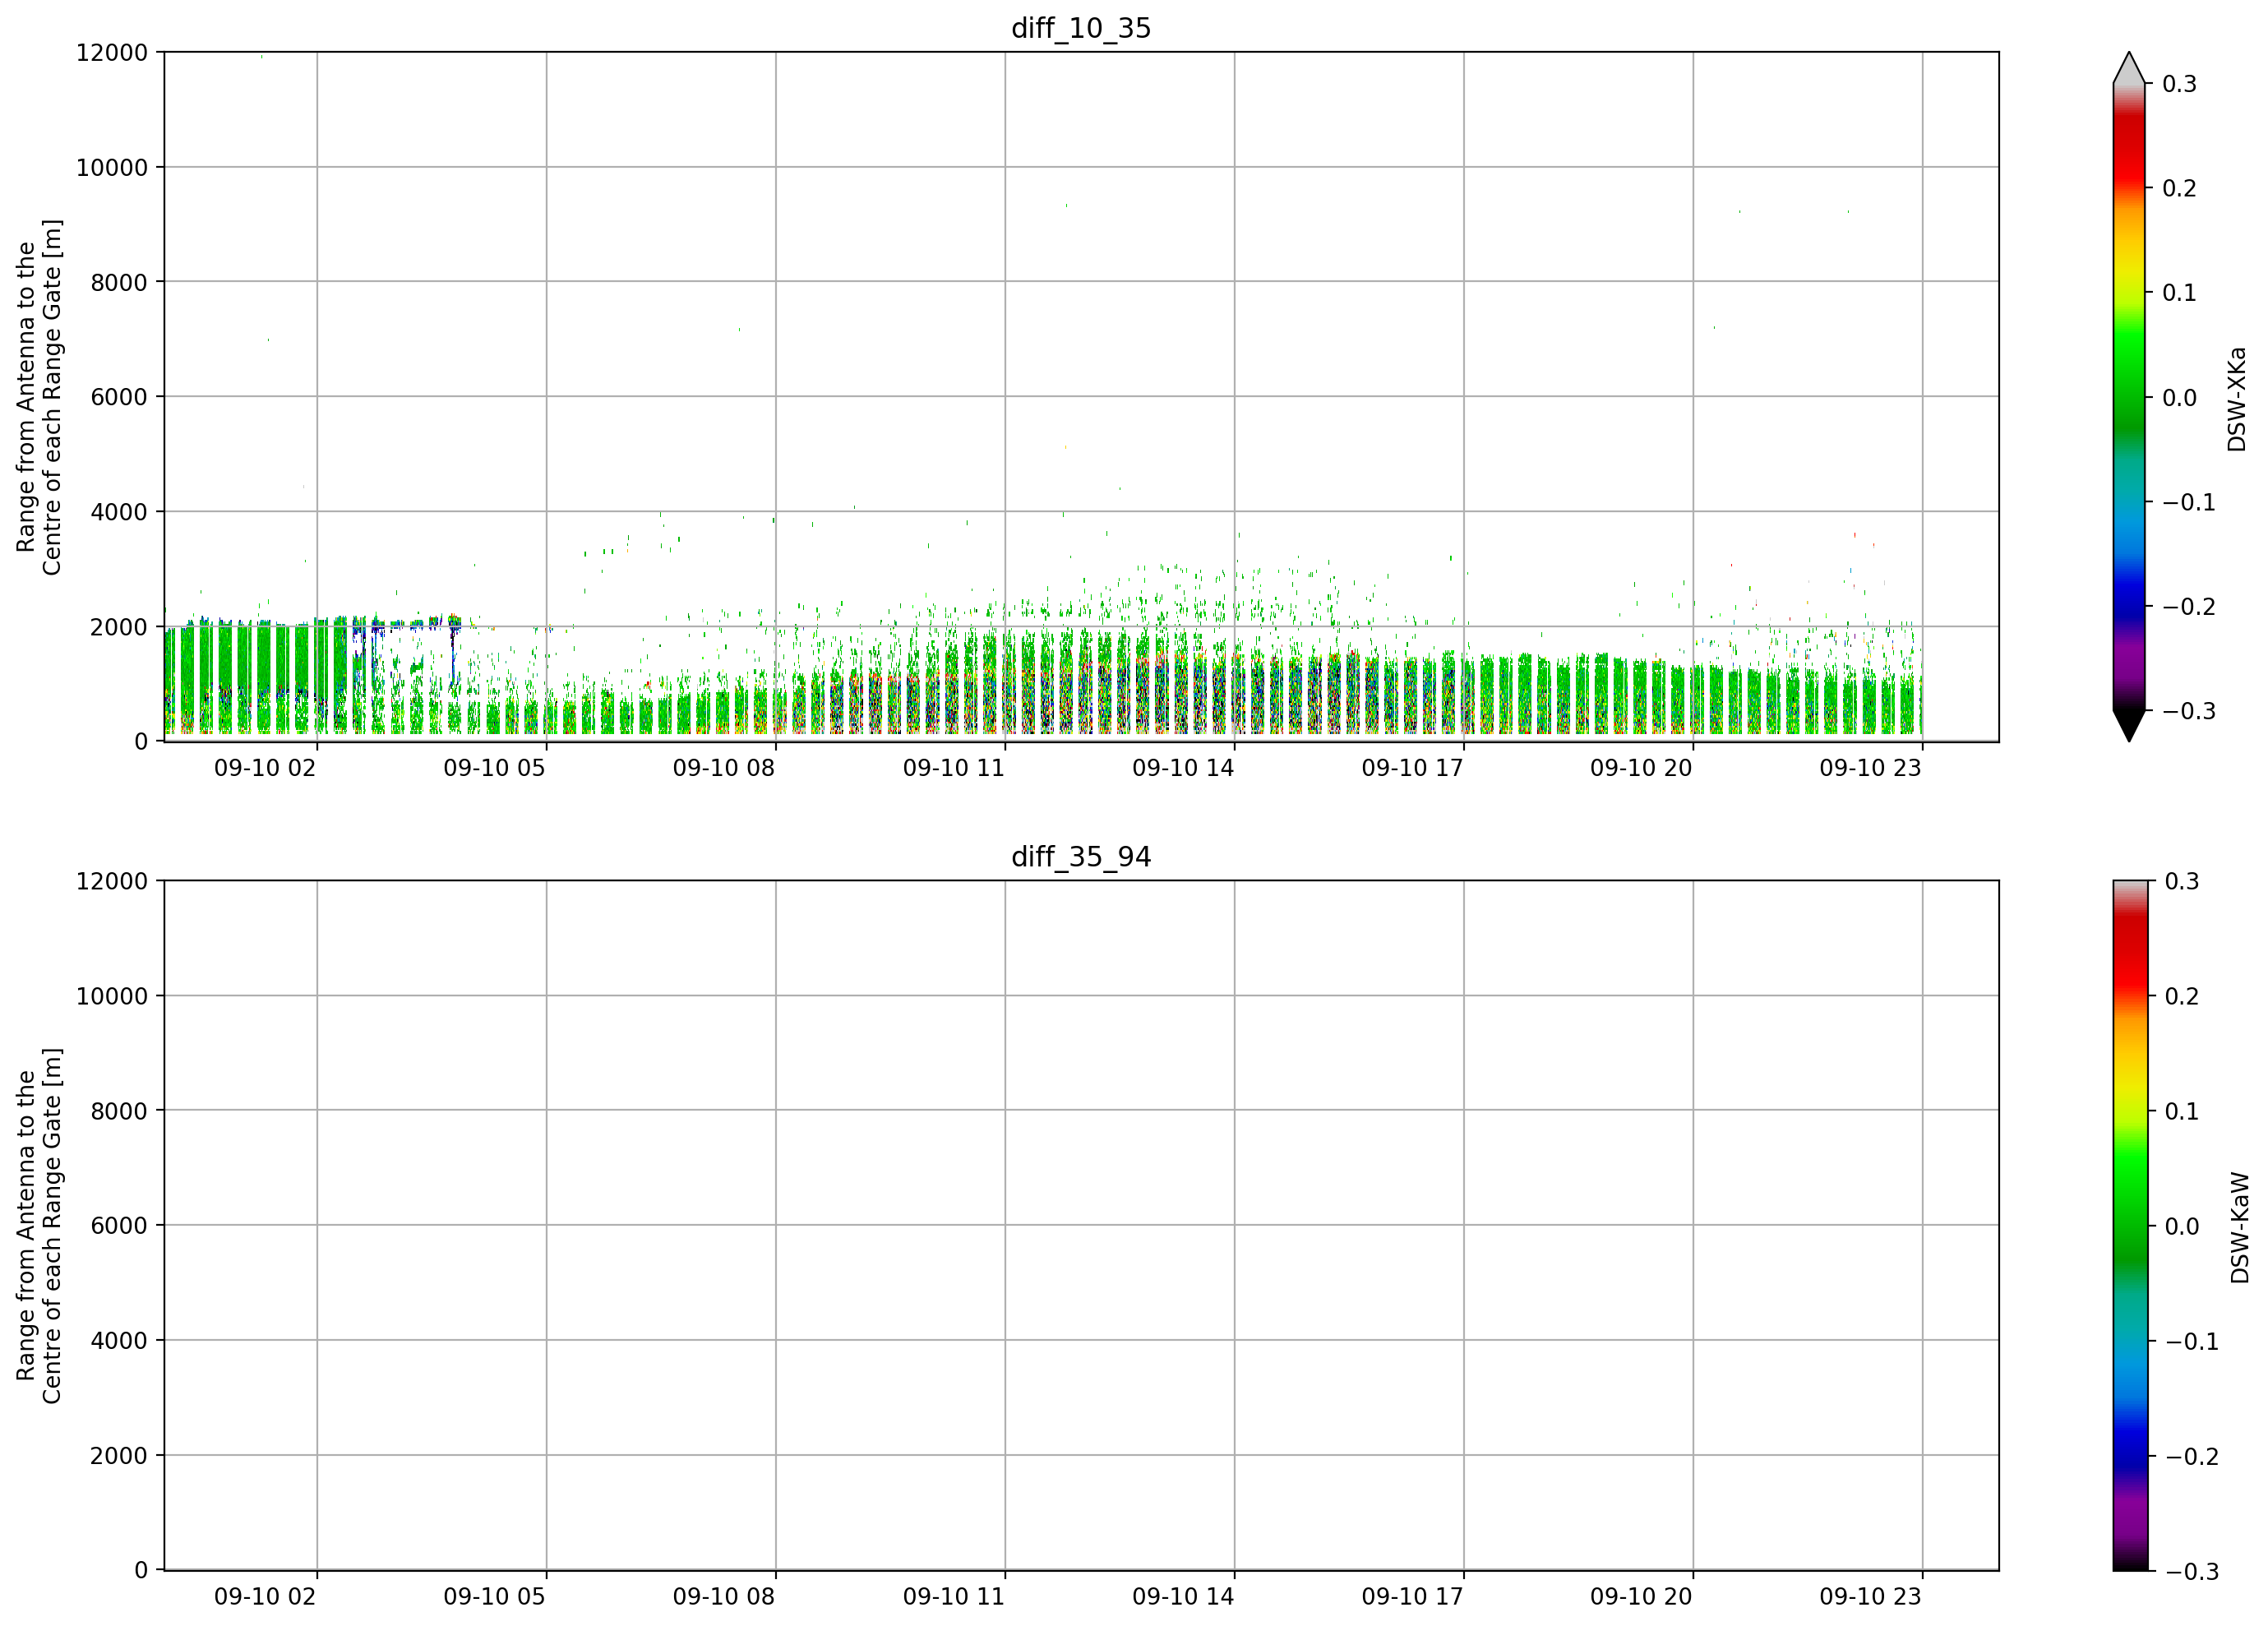Click the diff_10_35 plot title
The width and height of the screenshot is (2268, 1626).
pyautogui.click(x=1081, y=28)
